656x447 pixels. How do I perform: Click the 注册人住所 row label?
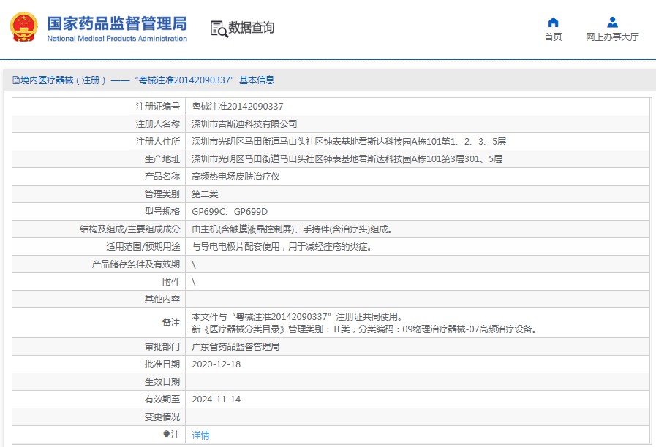(x=158, y=142)
